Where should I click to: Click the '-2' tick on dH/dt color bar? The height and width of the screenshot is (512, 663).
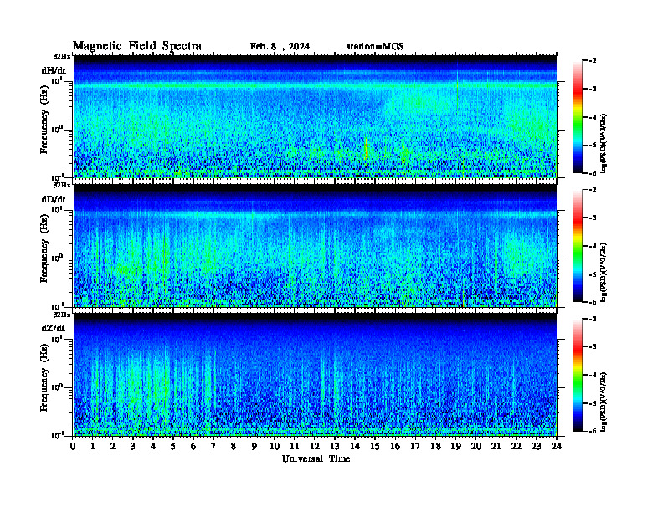click(593, 61)
